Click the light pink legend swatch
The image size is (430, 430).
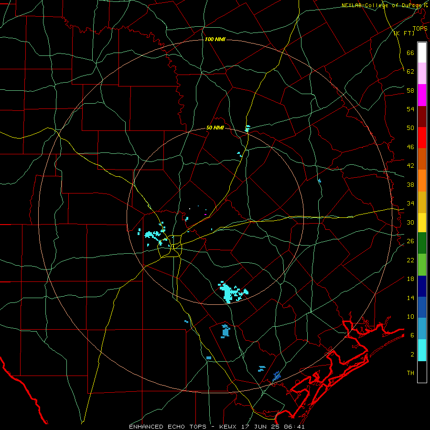coord(422,74)
